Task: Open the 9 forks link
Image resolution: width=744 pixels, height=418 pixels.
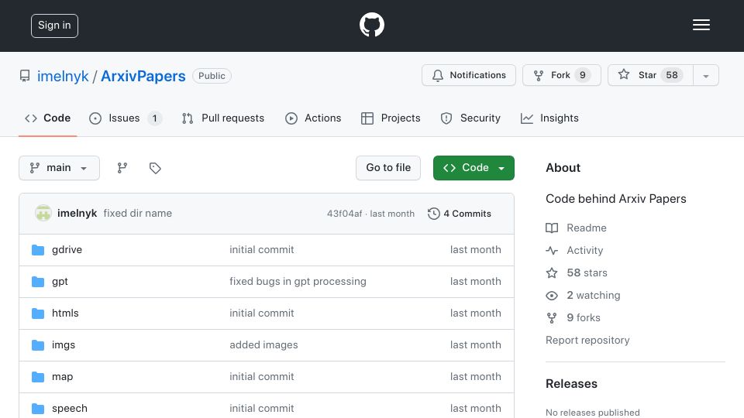Action: [584, 317]
